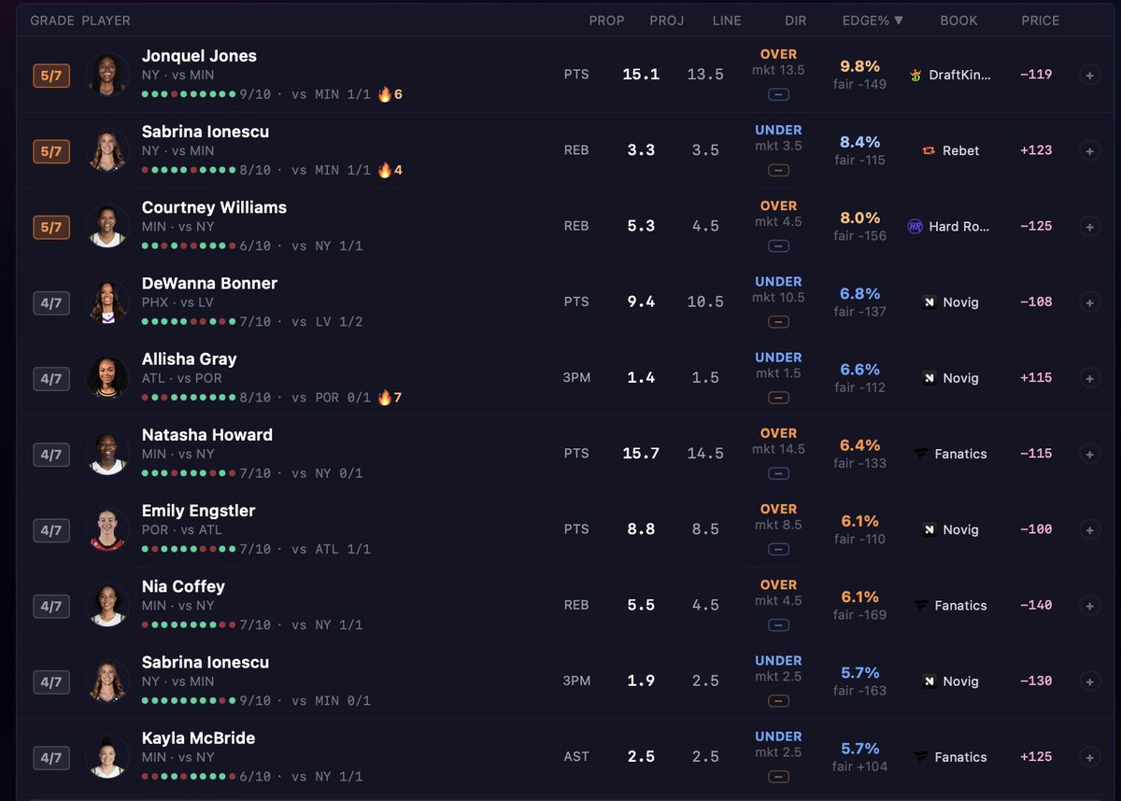The width and height of the screenshot is (1121, 801).
Task: Click the -140 price for Nia Coffey
Action: [1036, 605]
